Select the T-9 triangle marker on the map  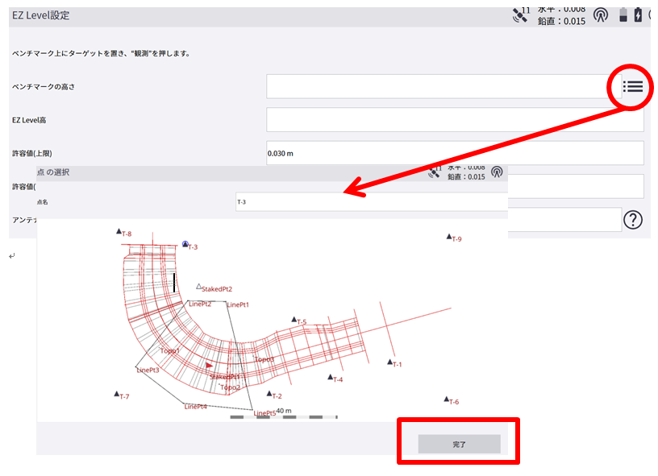[x=449, y=237]
